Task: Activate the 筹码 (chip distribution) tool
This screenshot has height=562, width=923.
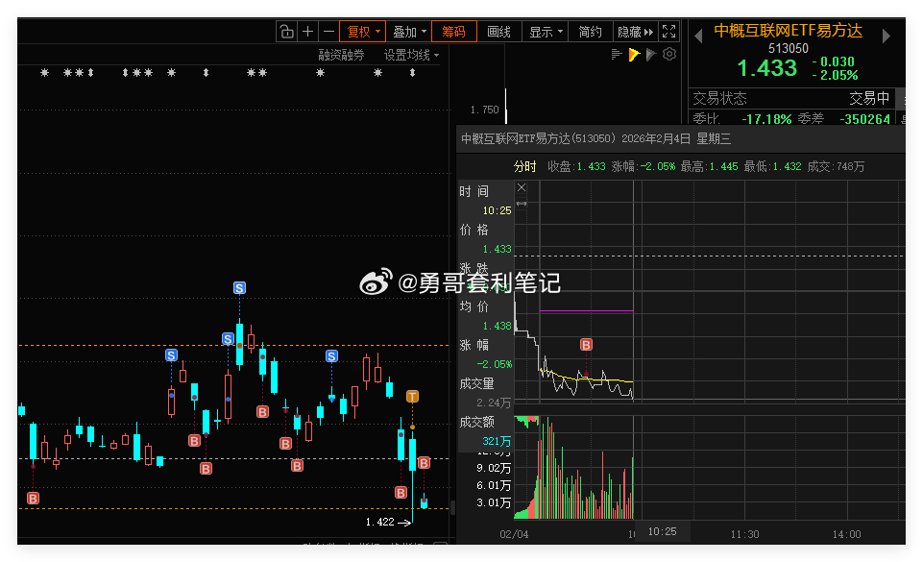Action: 453,31
